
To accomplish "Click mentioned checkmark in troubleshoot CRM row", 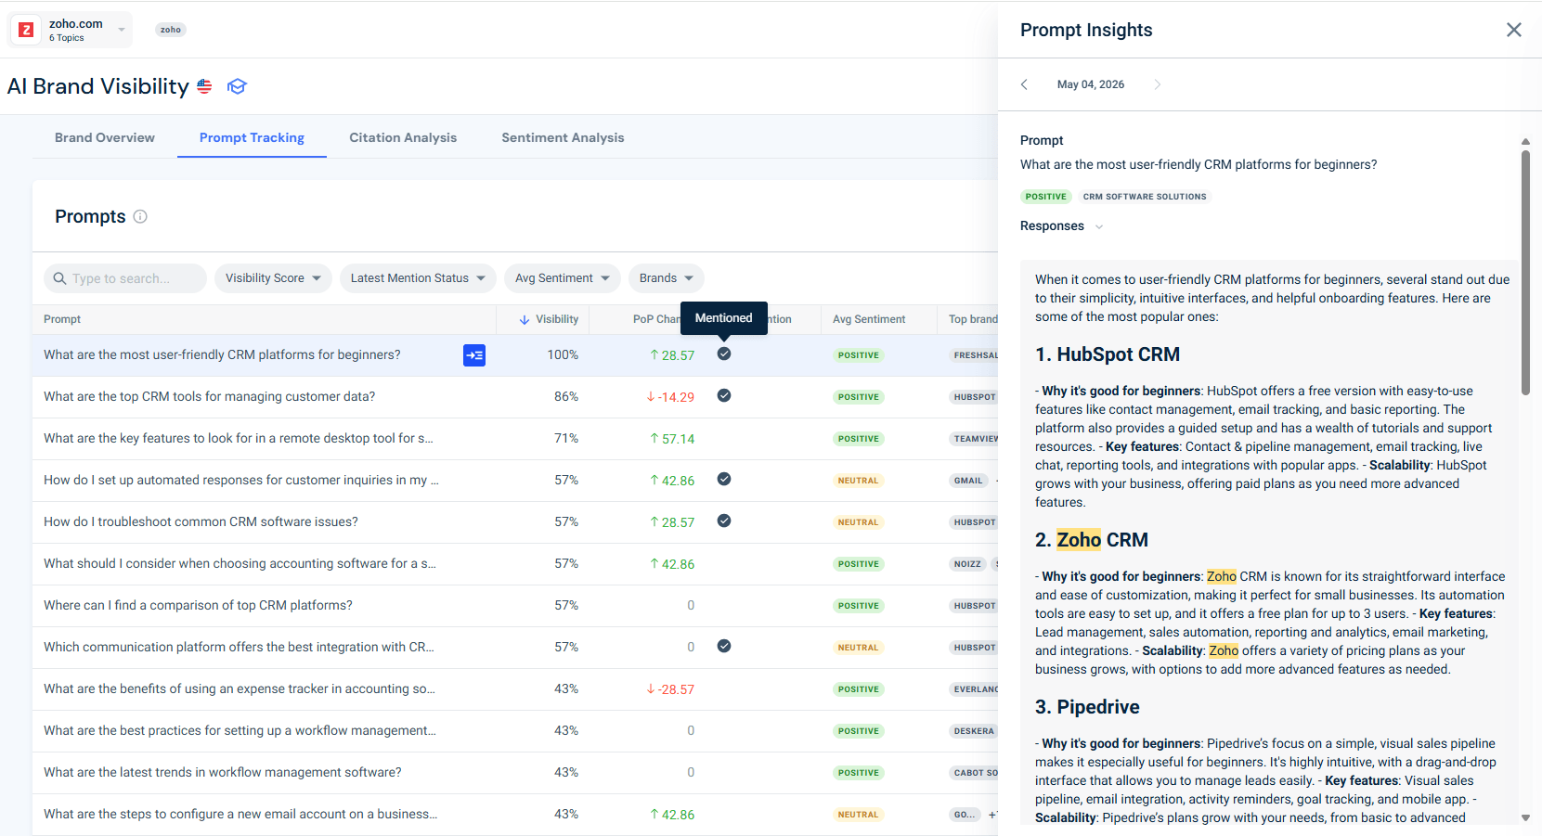I will point(724,521).
